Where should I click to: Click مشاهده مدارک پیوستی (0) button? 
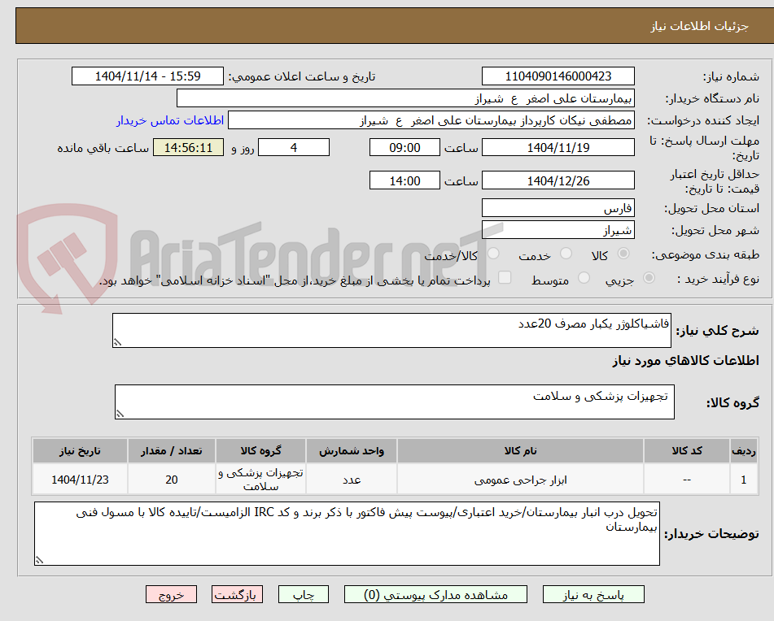tap(435, 594)
